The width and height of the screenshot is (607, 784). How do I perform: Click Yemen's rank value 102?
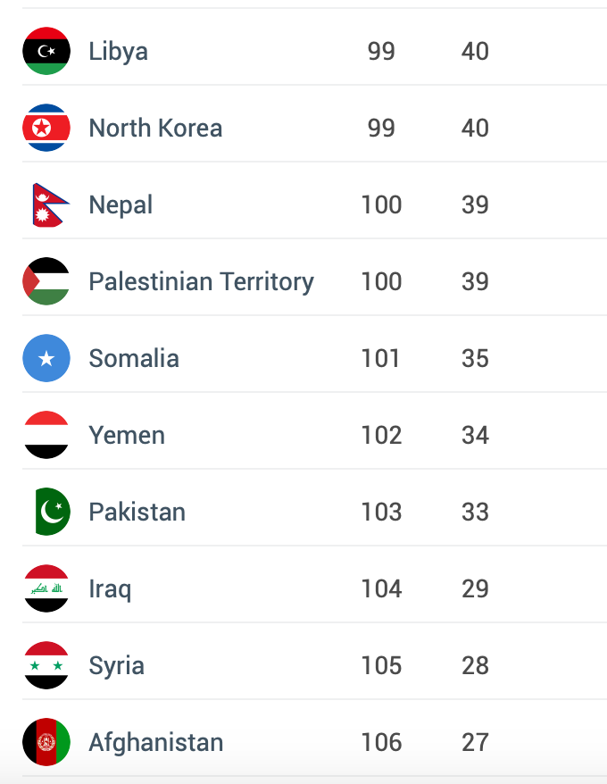pyautogui.click(x=381, y=436)
